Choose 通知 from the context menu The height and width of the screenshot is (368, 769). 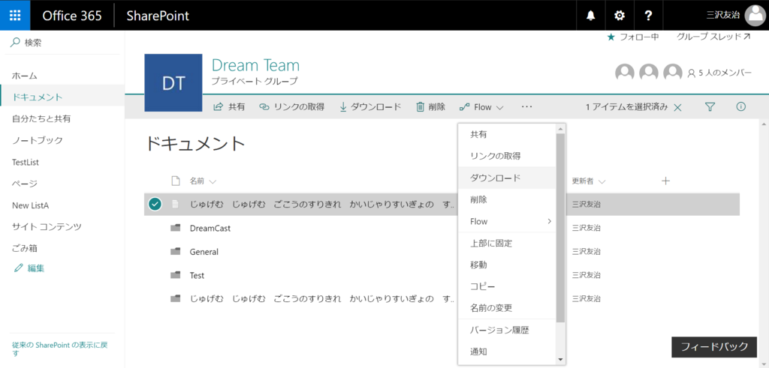507,352
